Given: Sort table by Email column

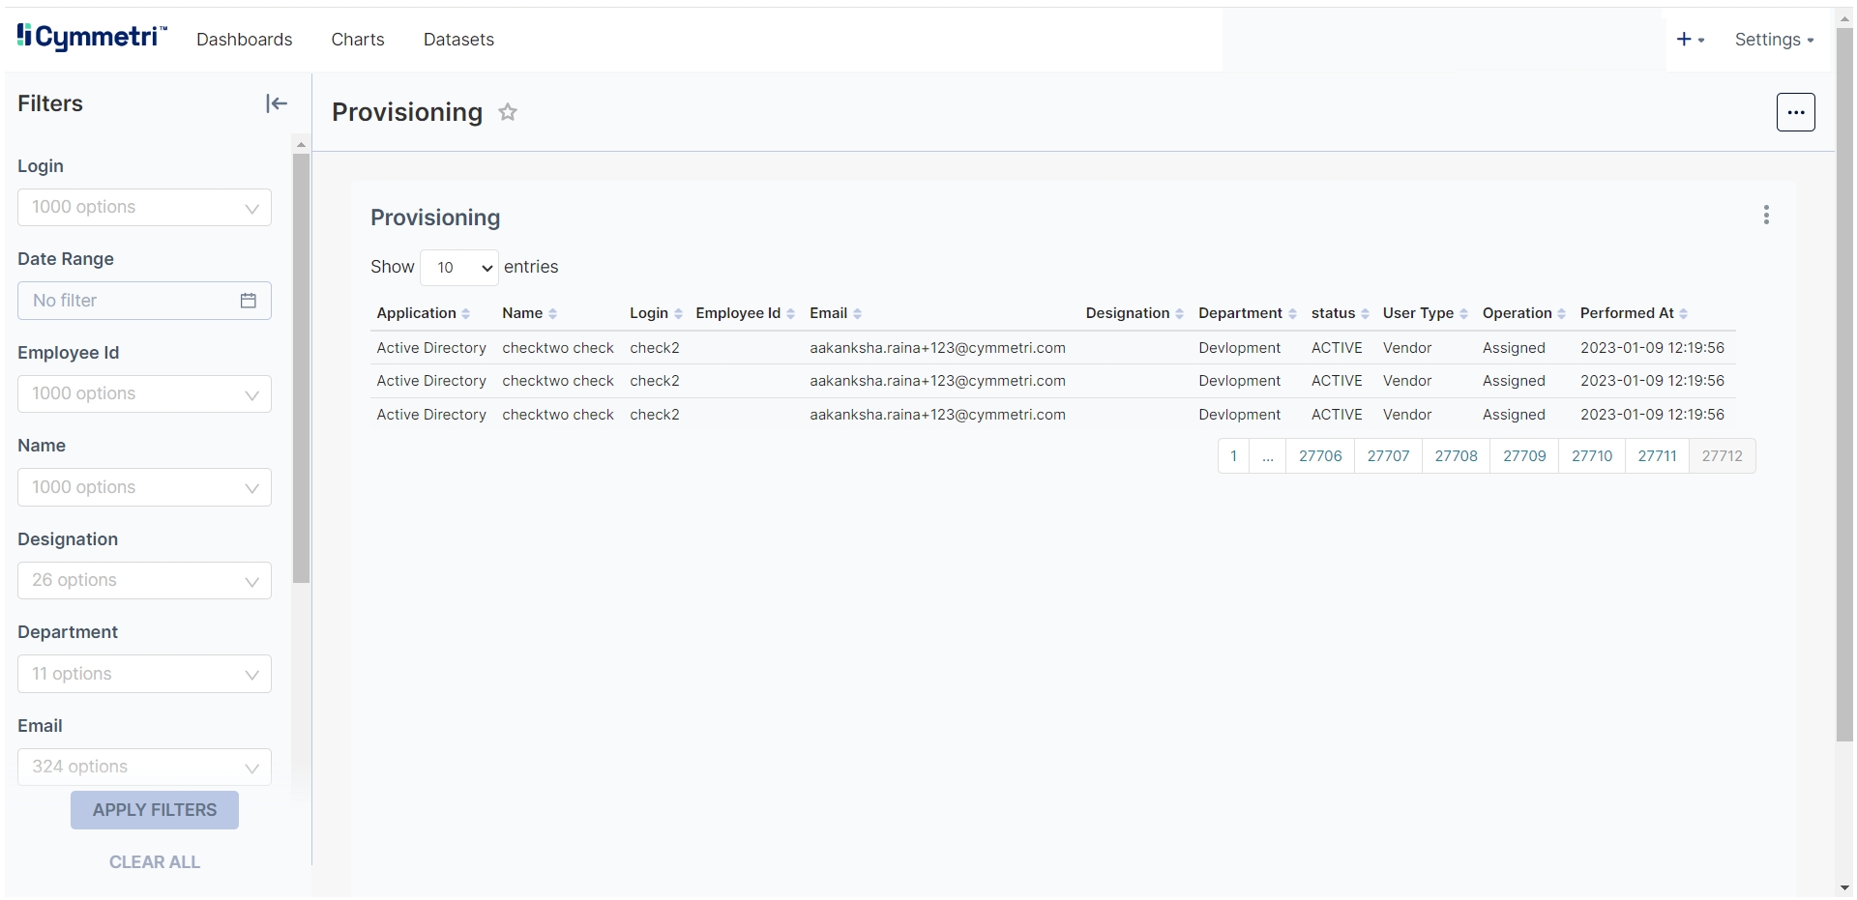Looking at the screenshot, I should click(x=836, y=313).
